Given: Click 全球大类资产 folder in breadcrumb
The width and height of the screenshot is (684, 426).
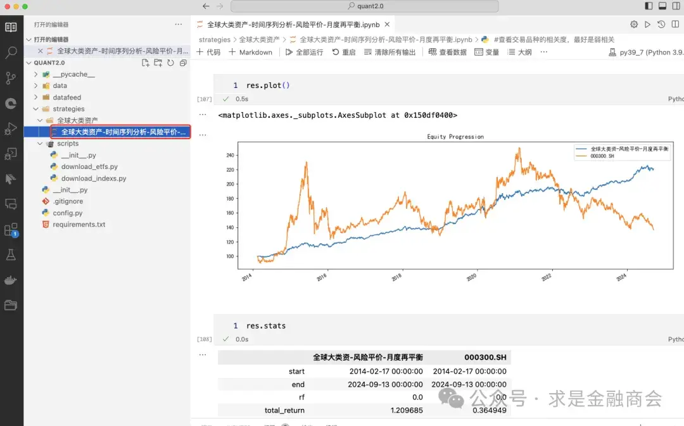Looking at the screenshot, I should [259, 39].
